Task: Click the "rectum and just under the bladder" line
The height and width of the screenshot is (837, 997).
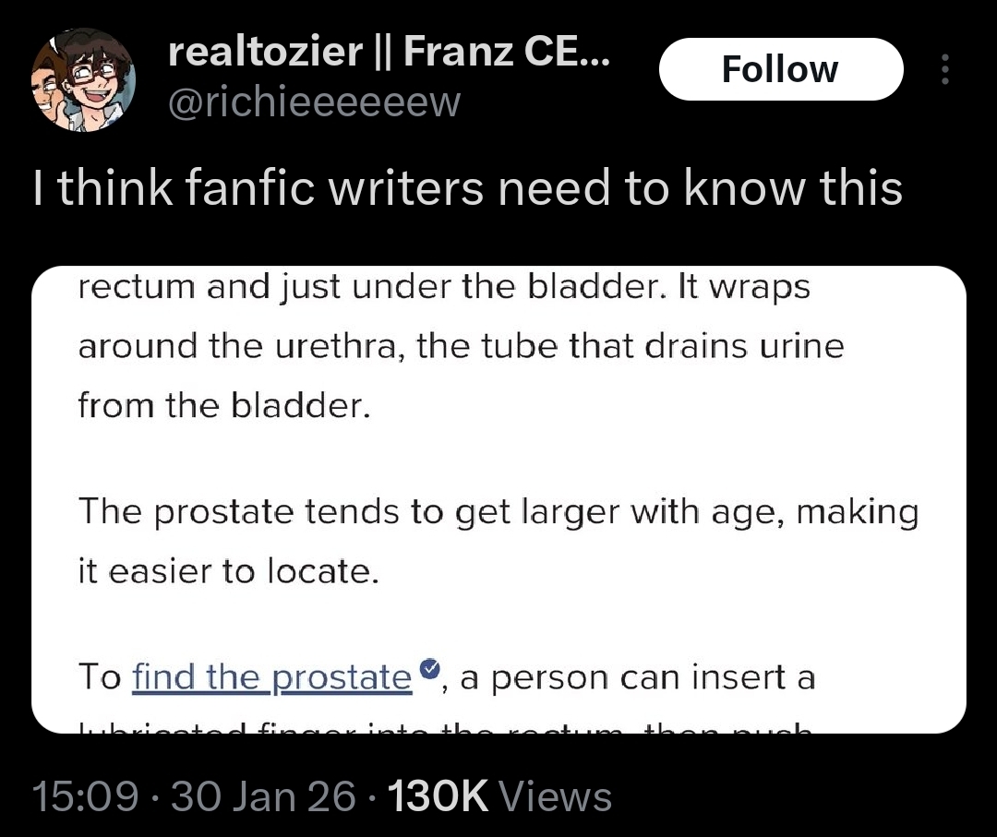Action: pos(443,287)
